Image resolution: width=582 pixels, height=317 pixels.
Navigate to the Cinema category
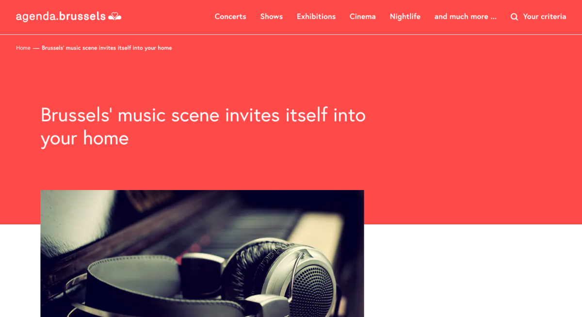(363, 16)
